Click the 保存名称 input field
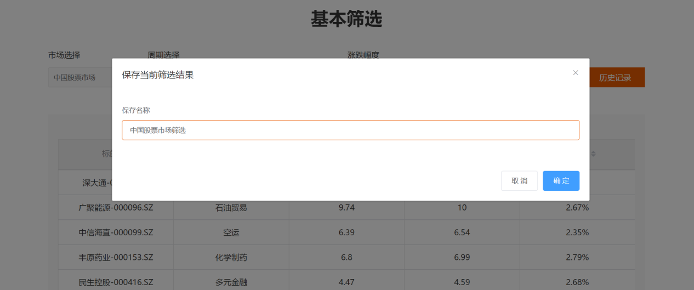 coord(350,130)
